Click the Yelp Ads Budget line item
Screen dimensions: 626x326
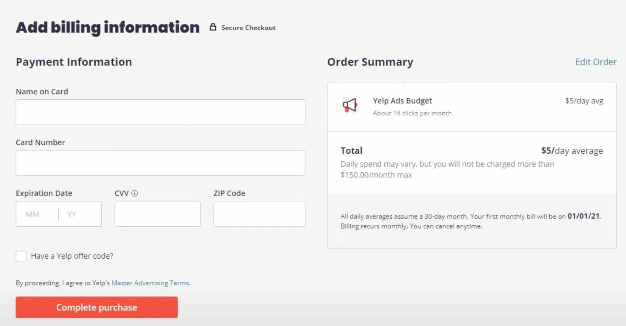pos(402,101)
